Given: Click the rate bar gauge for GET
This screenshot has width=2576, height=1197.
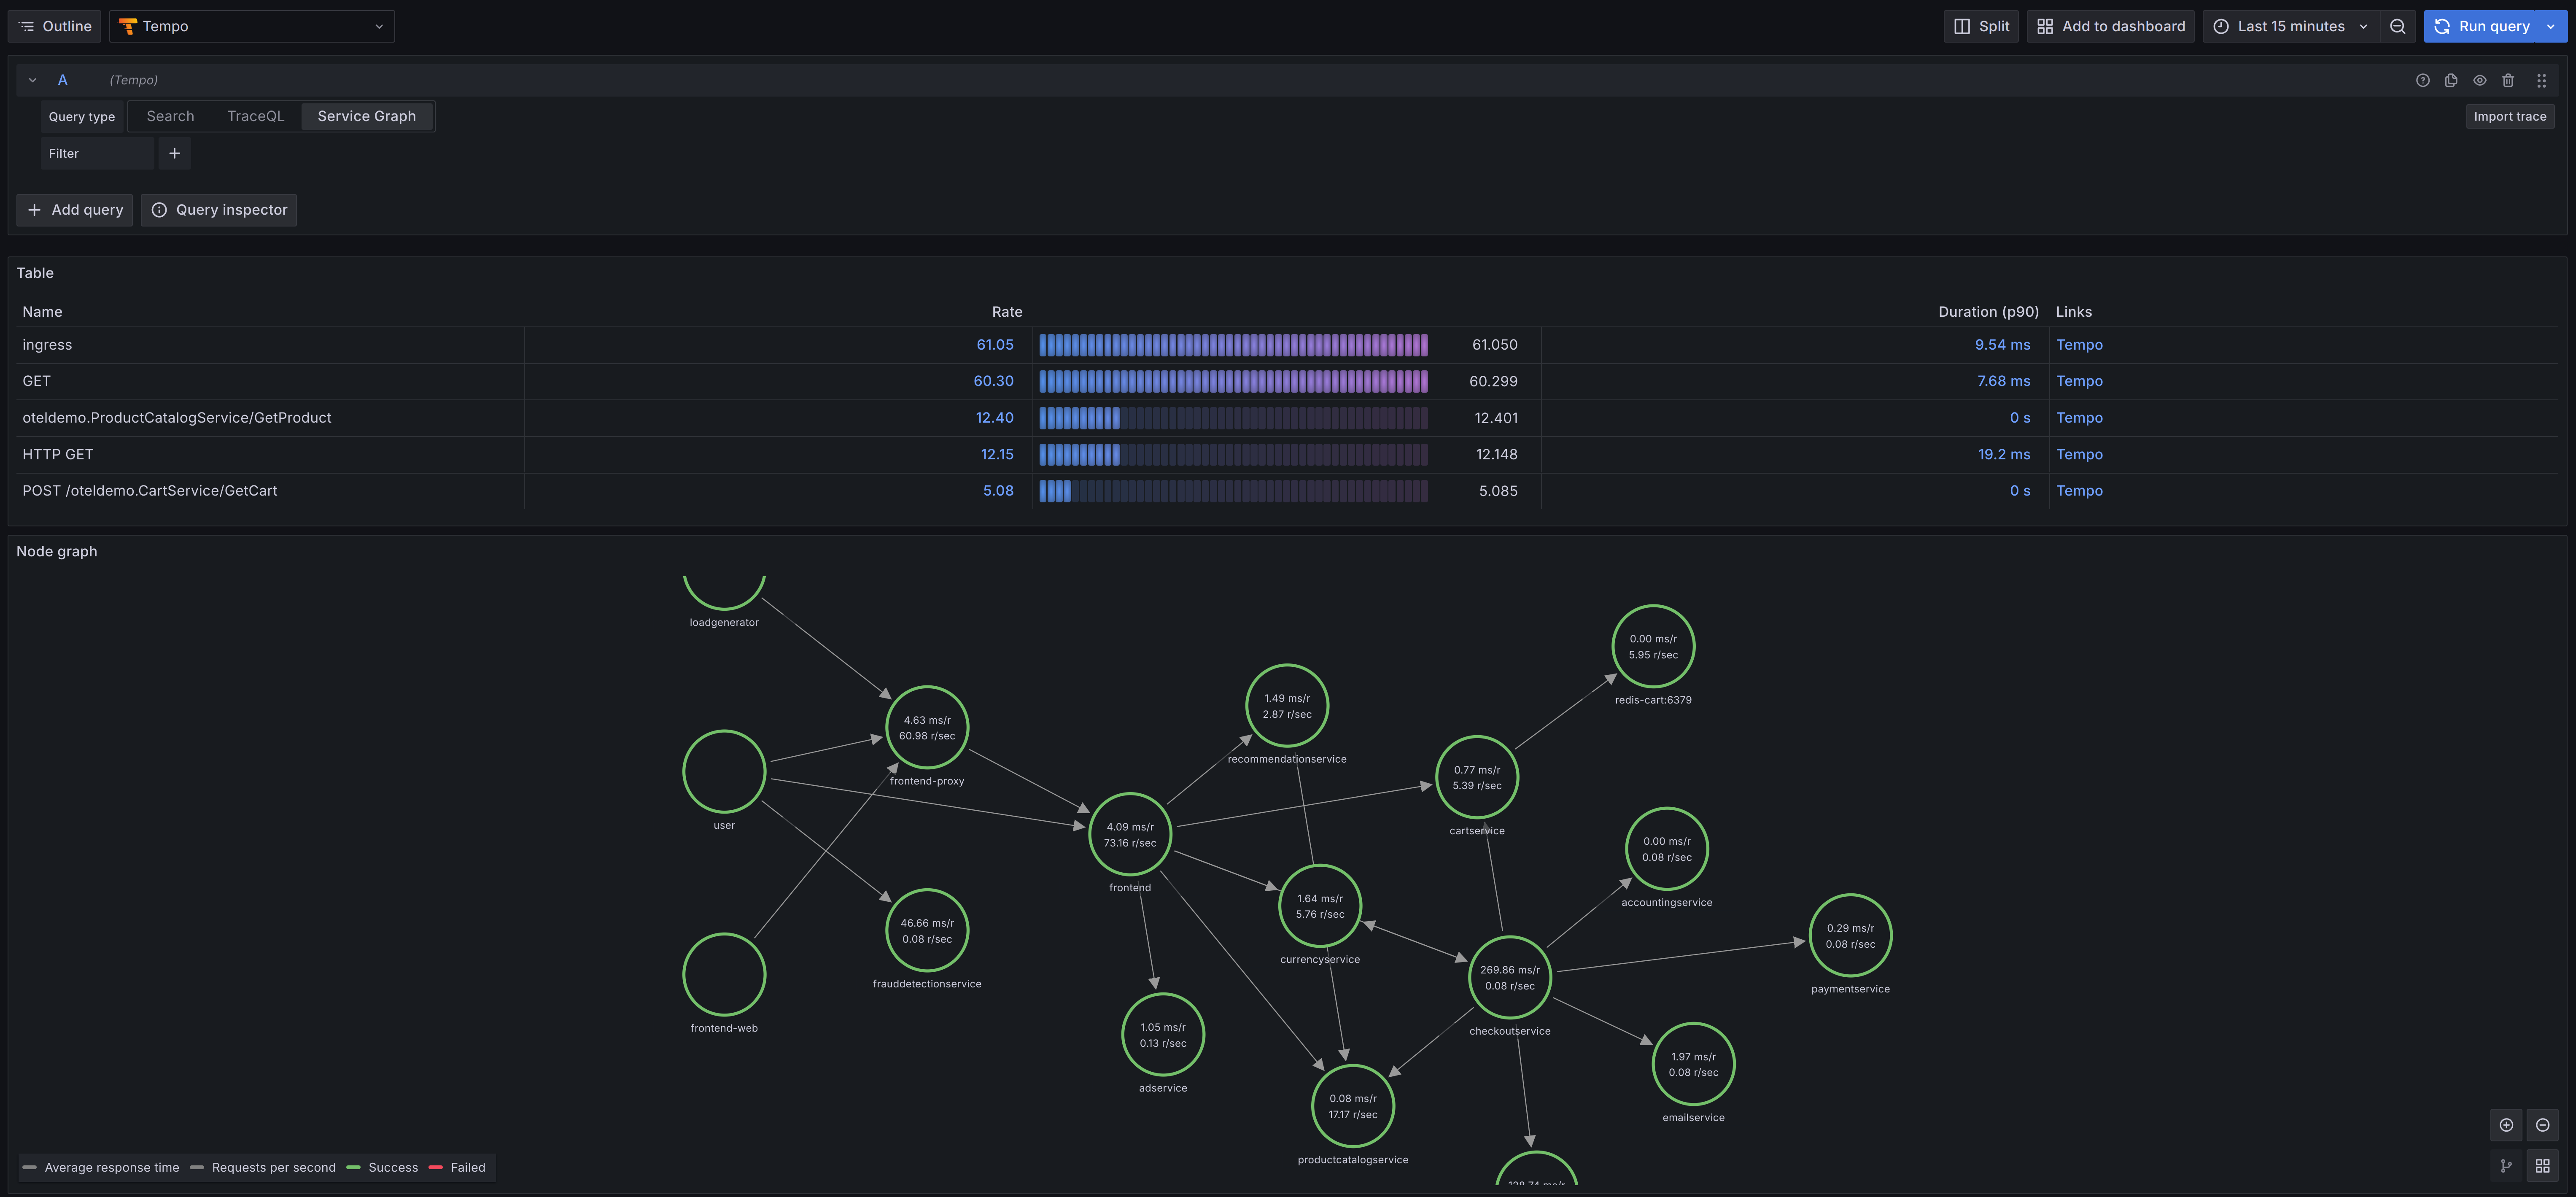Looking at the screenshot, I should (1233, 381).
